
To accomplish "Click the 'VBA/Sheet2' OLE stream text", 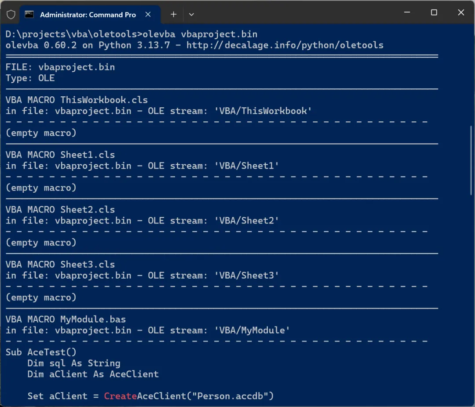I will [x=247, y=220].
